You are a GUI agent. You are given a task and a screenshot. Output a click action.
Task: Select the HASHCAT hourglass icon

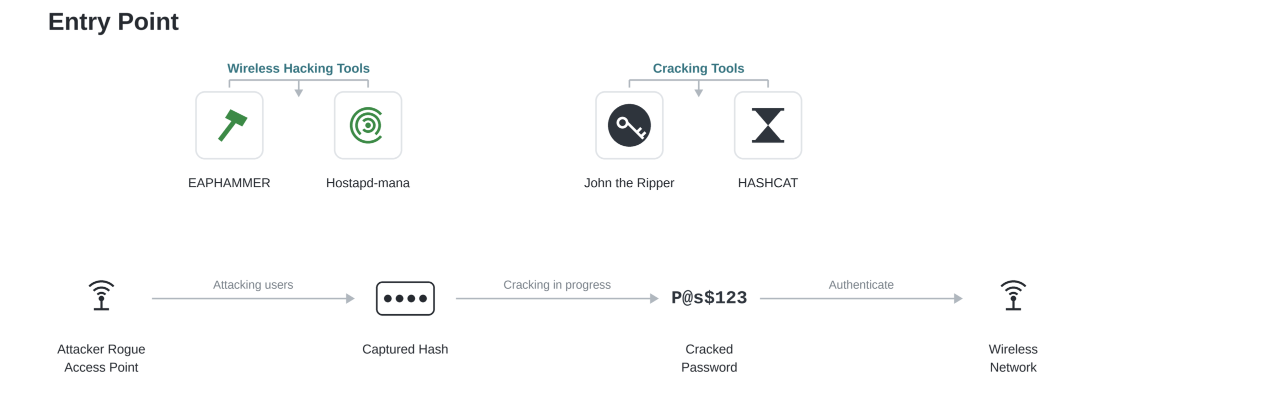click(767, 125)
